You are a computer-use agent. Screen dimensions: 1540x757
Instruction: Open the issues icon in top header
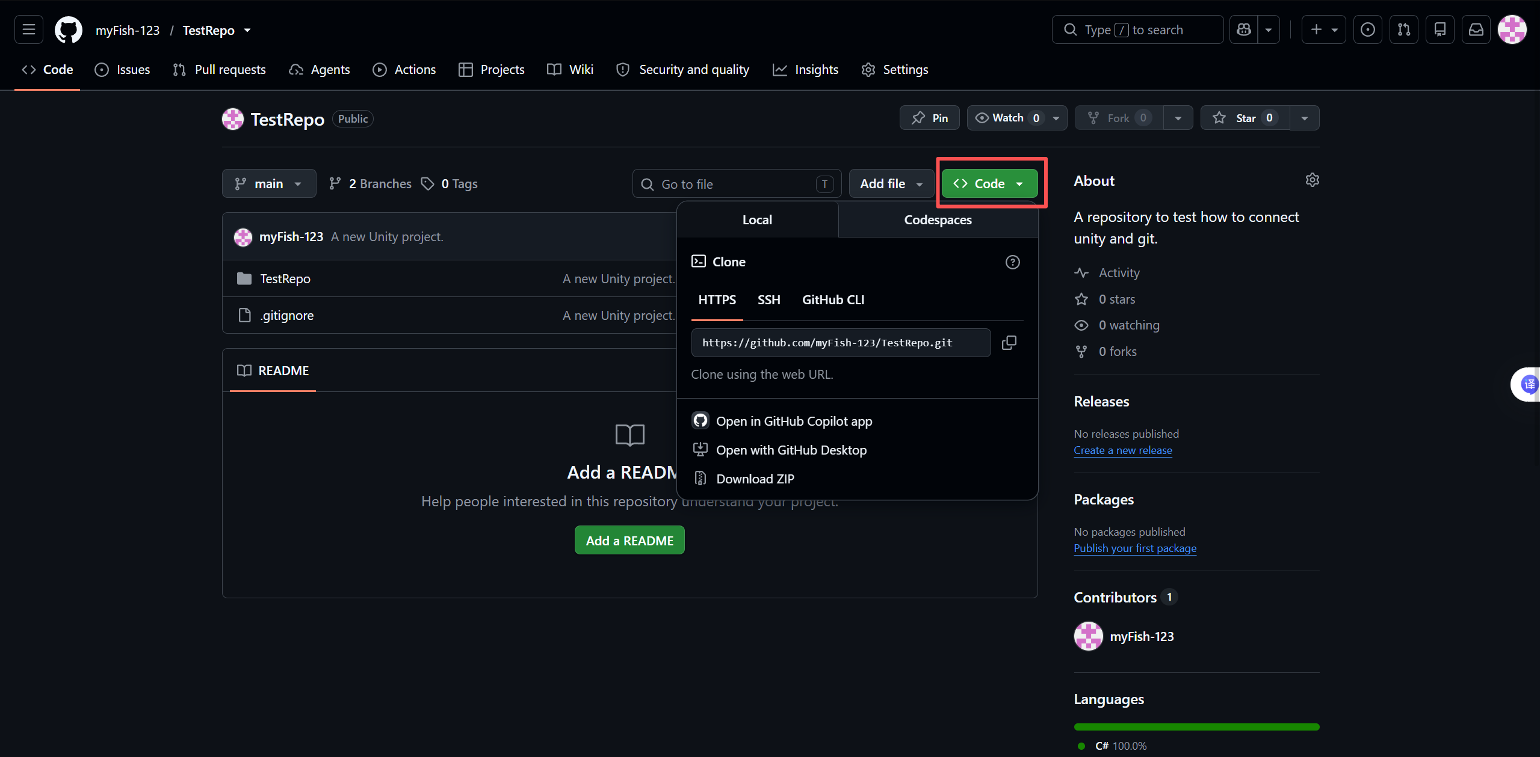1367,29
